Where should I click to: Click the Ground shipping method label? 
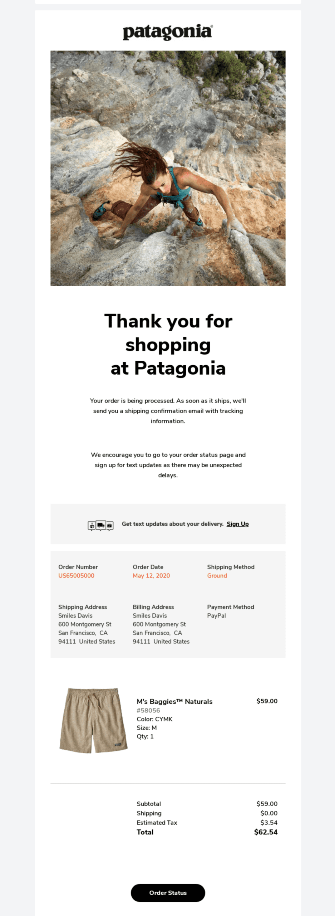click(x=217, y=576)
